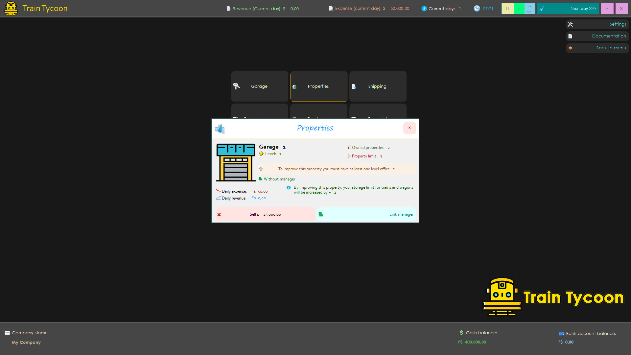Switch to the Shipping section tile
The width and height of the screenshot is (631, 355).
click(377, 86)
